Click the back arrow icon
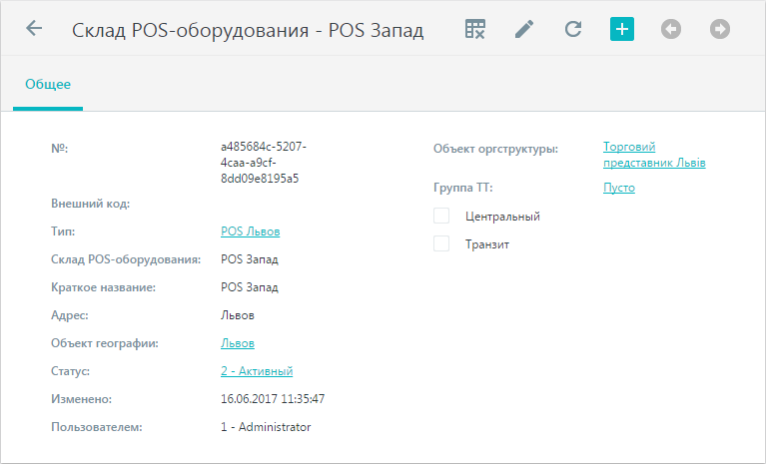The height and width of the screenshot is (464, 766). point(34,28)
